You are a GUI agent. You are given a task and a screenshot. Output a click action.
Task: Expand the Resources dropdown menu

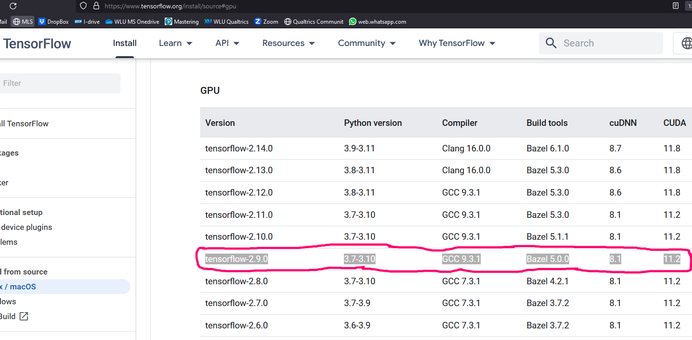(289, 43)
